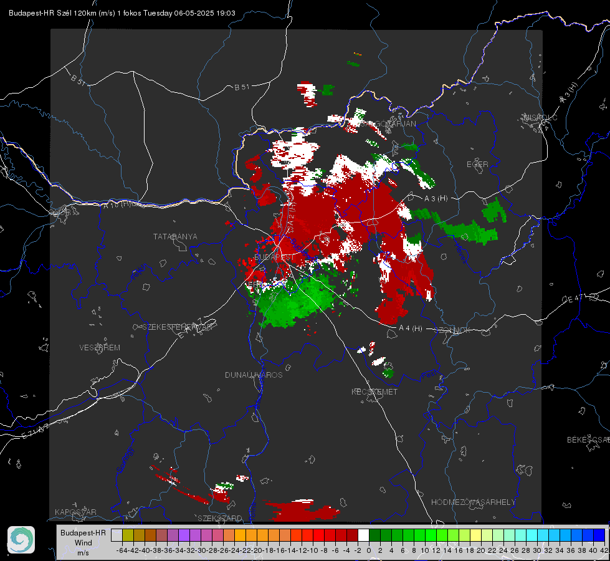Click the swirl logo icon in the bottom-left corner

(x=21, y=540)
